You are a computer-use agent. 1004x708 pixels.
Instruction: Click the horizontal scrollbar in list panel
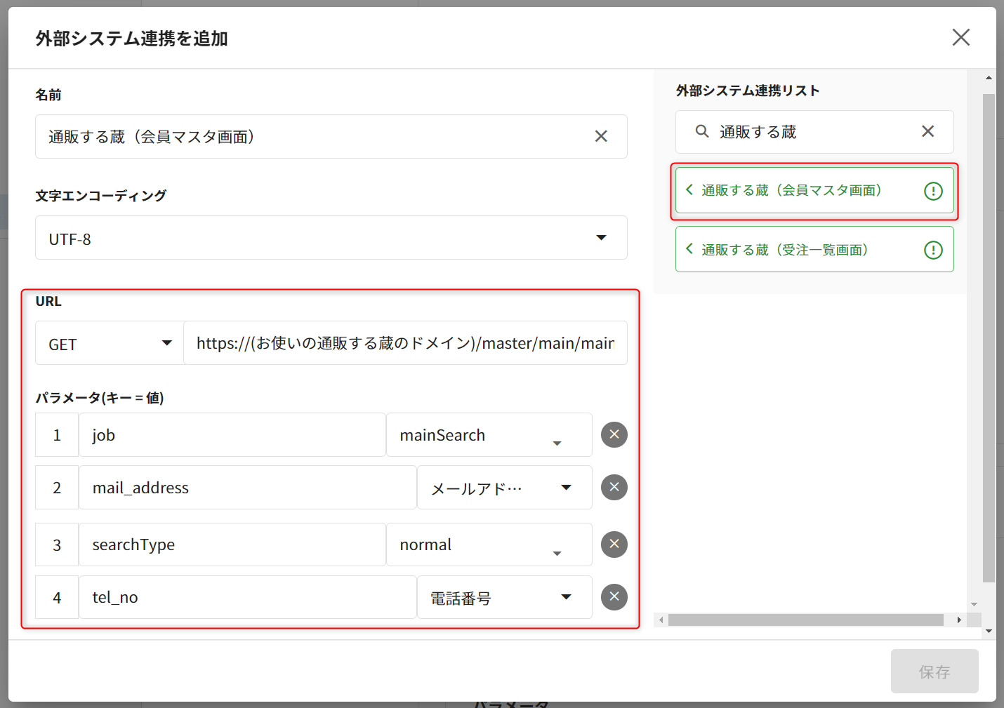click(x=805, y=620)
